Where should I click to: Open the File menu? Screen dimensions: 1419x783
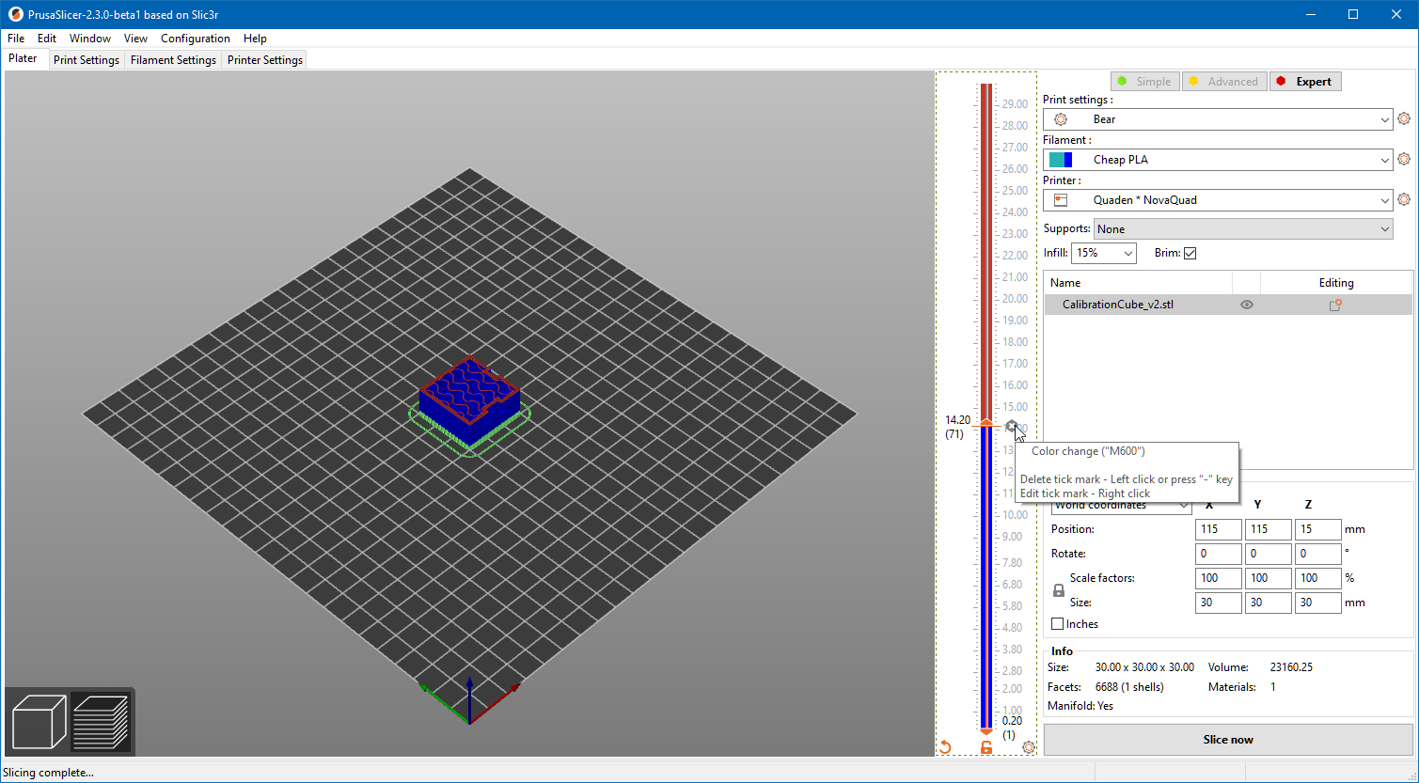tap(16, 39)
